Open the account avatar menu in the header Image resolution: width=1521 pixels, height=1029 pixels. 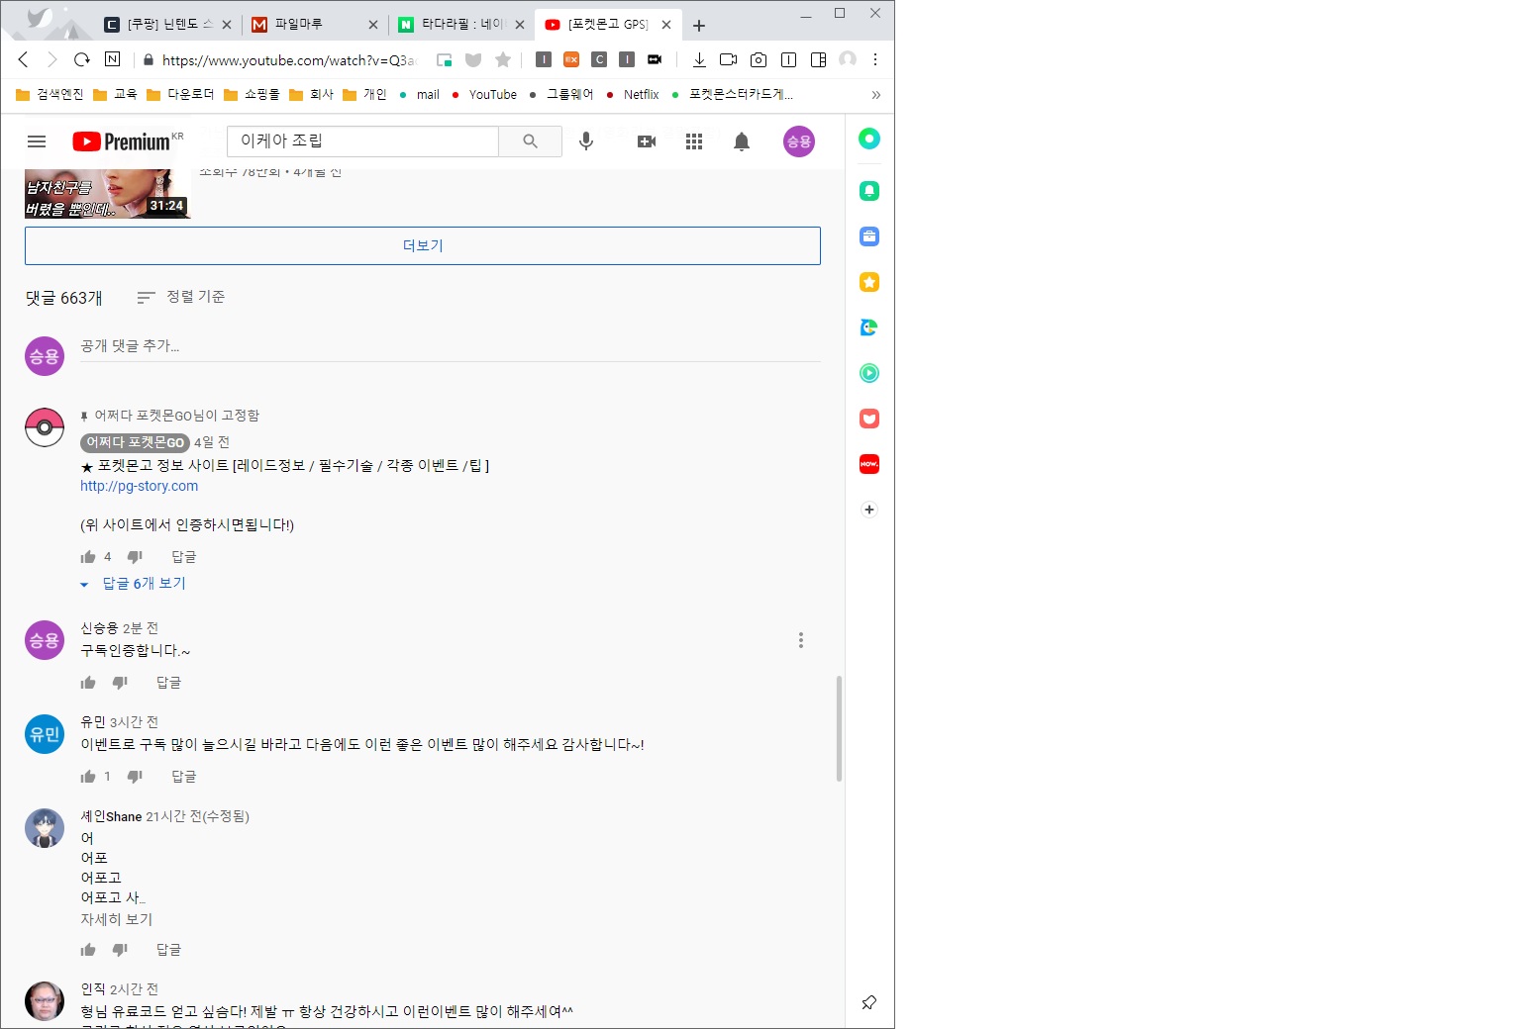[x=799, y=141]
